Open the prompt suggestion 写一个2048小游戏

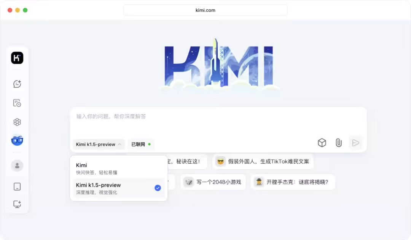point(213,182)
